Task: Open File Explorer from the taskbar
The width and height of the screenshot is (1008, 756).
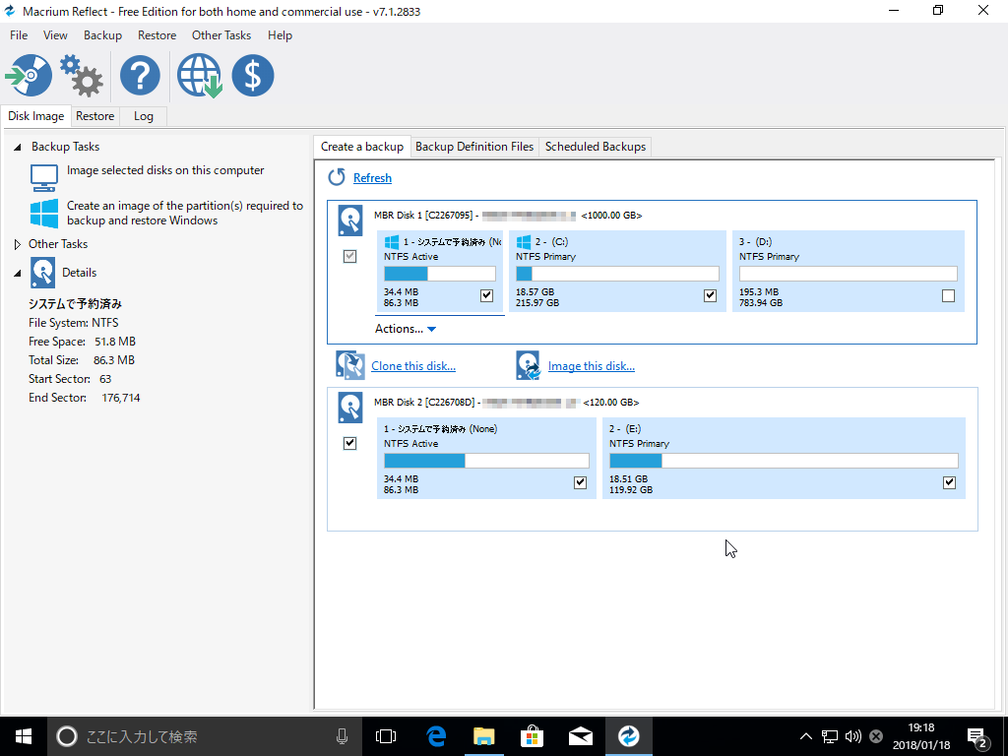Action: pyautogui.click(x=484, y=736)
